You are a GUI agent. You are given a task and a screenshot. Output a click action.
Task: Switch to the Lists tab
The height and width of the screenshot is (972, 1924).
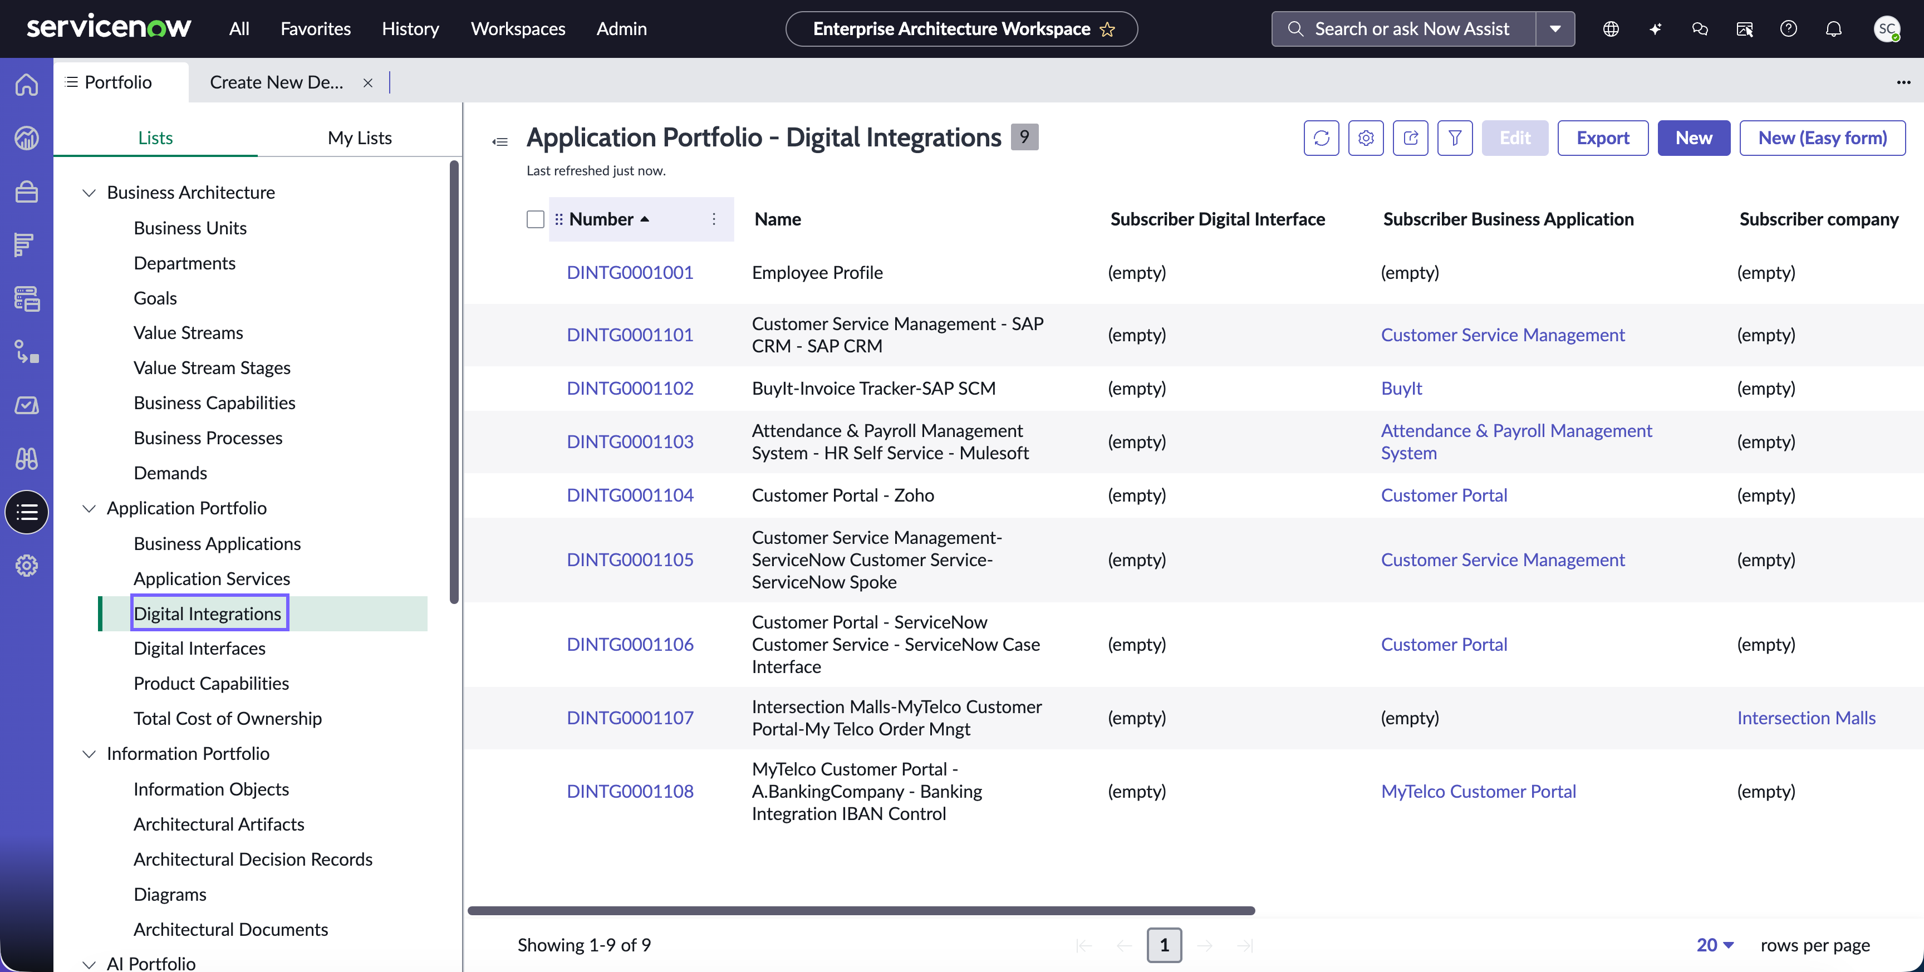[x=155, y=138]
